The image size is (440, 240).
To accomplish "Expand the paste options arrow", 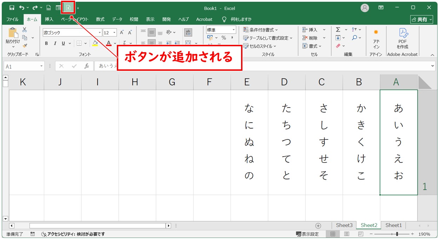I will pos(13,47).
